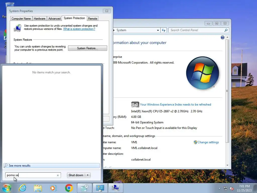Click the Windows logo image
Screen dimensions: 257x193
pyautogui.click(x=203, y=73)
